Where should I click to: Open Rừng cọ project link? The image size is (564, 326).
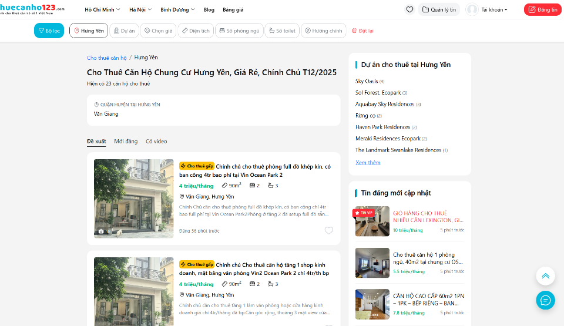point(368,116)
